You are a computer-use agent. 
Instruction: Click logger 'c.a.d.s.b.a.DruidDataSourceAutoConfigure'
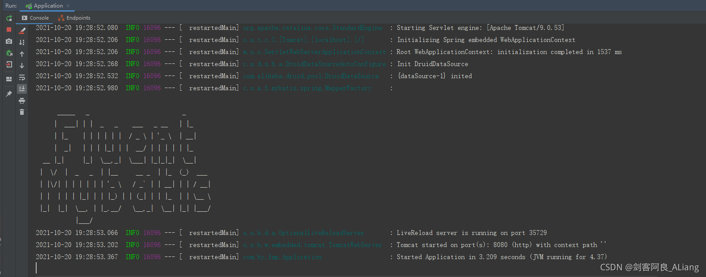(315, 64)
